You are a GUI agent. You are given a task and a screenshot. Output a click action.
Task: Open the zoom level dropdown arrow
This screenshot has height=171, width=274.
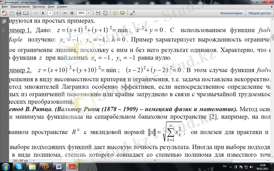[89, 13]
